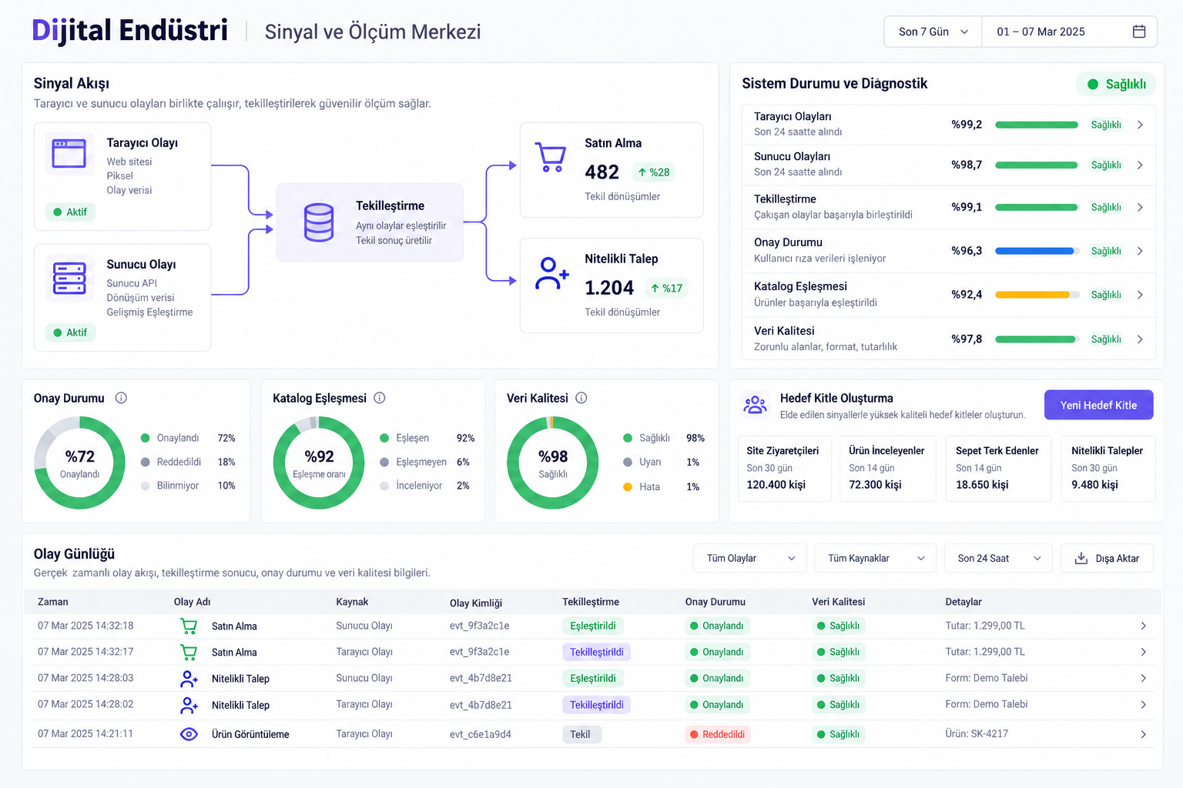The height and width of the screenshot is (788, 1183).
Task: Click the cart icon in the 14:32:18 row
Action: tap(189, 626)
